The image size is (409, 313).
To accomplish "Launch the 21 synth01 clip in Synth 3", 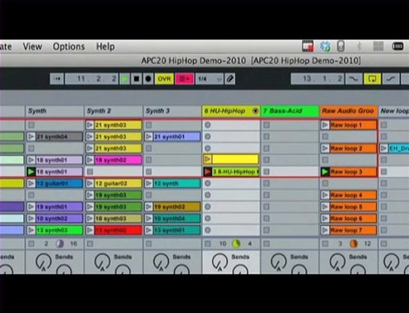I will 149,137.
